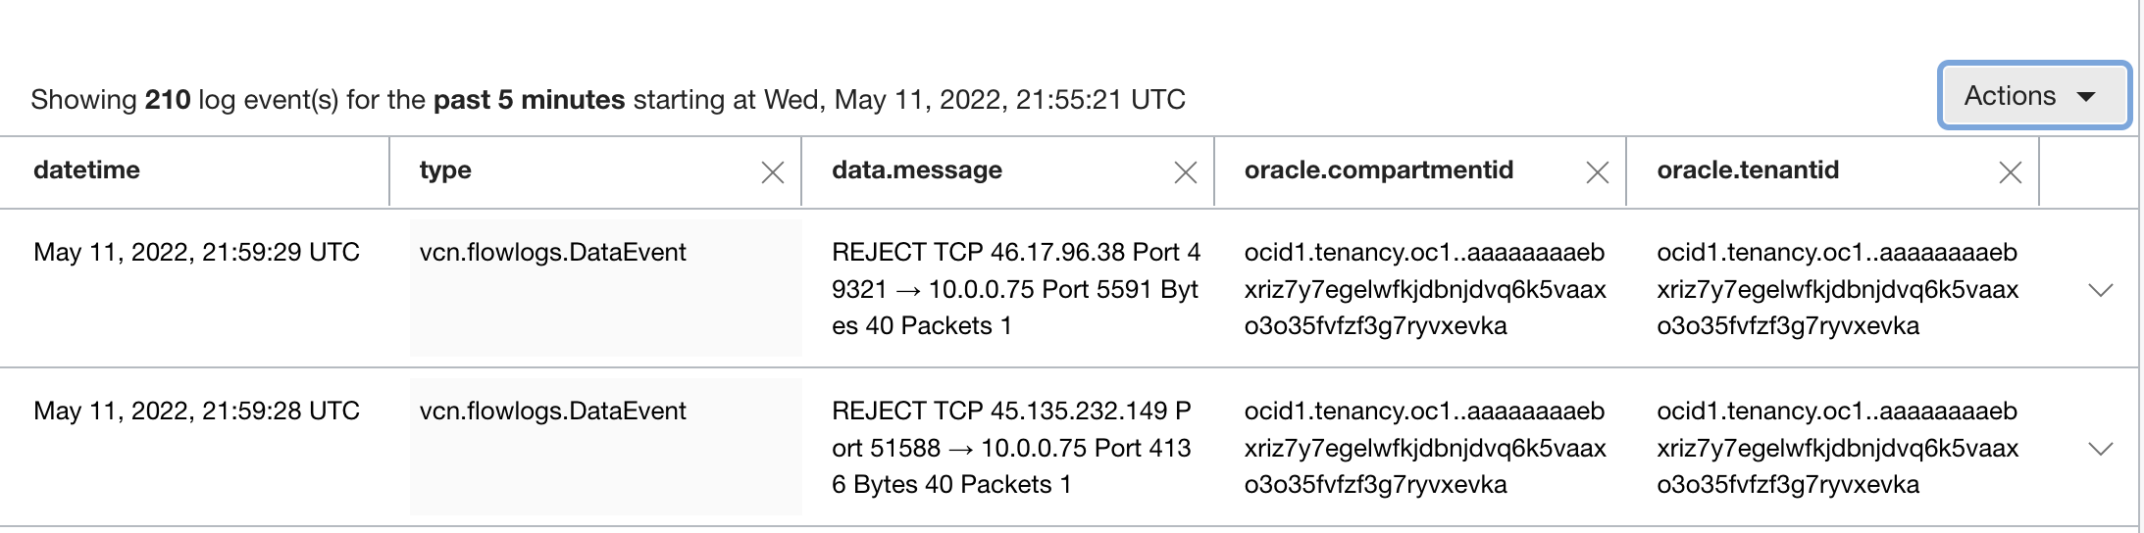The width and height of the screenshot is (2144, 533).
Task: Click the oracle.compartmentid header label
Action: [1378, 170]
